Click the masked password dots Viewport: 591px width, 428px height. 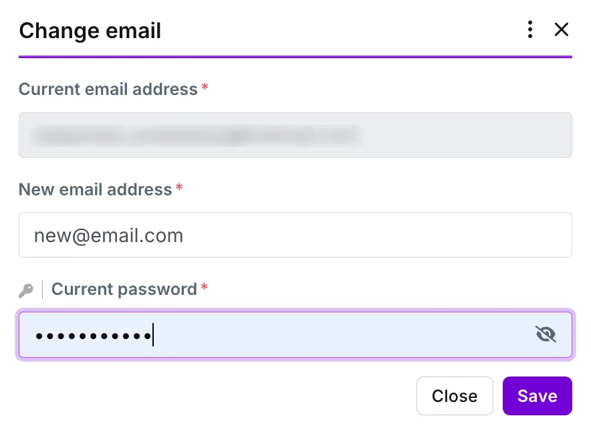pyautogui.click(x=94, y=336)
